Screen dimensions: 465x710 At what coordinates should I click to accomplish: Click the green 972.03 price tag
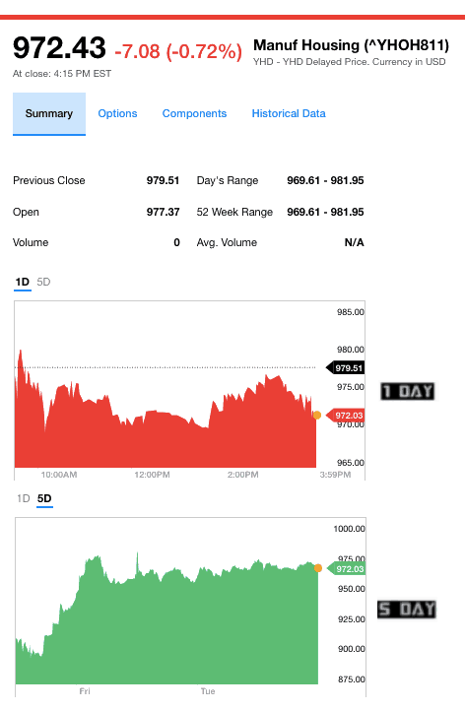click(x=346, y=569)
